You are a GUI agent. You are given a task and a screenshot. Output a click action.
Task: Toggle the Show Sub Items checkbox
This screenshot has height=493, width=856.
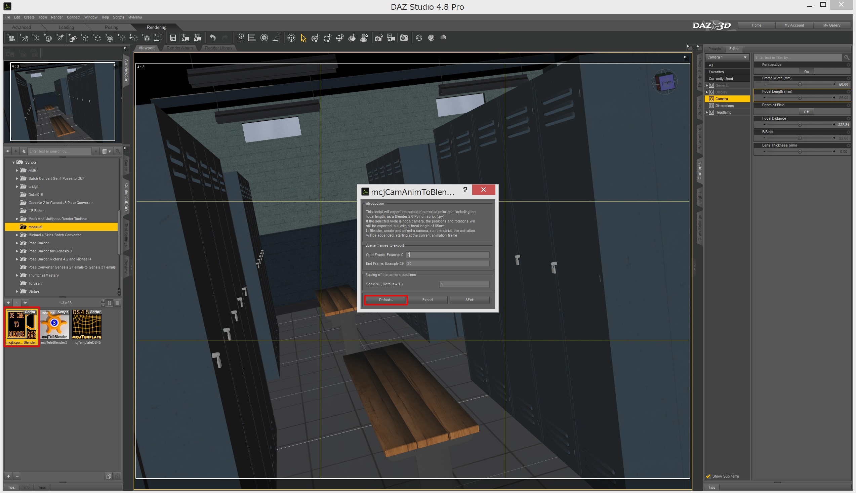point(708,476)
